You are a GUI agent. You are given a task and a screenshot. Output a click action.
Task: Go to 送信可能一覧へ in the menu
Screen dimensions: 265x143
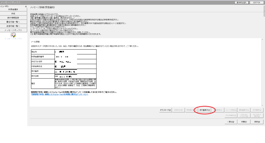[13, 26]
